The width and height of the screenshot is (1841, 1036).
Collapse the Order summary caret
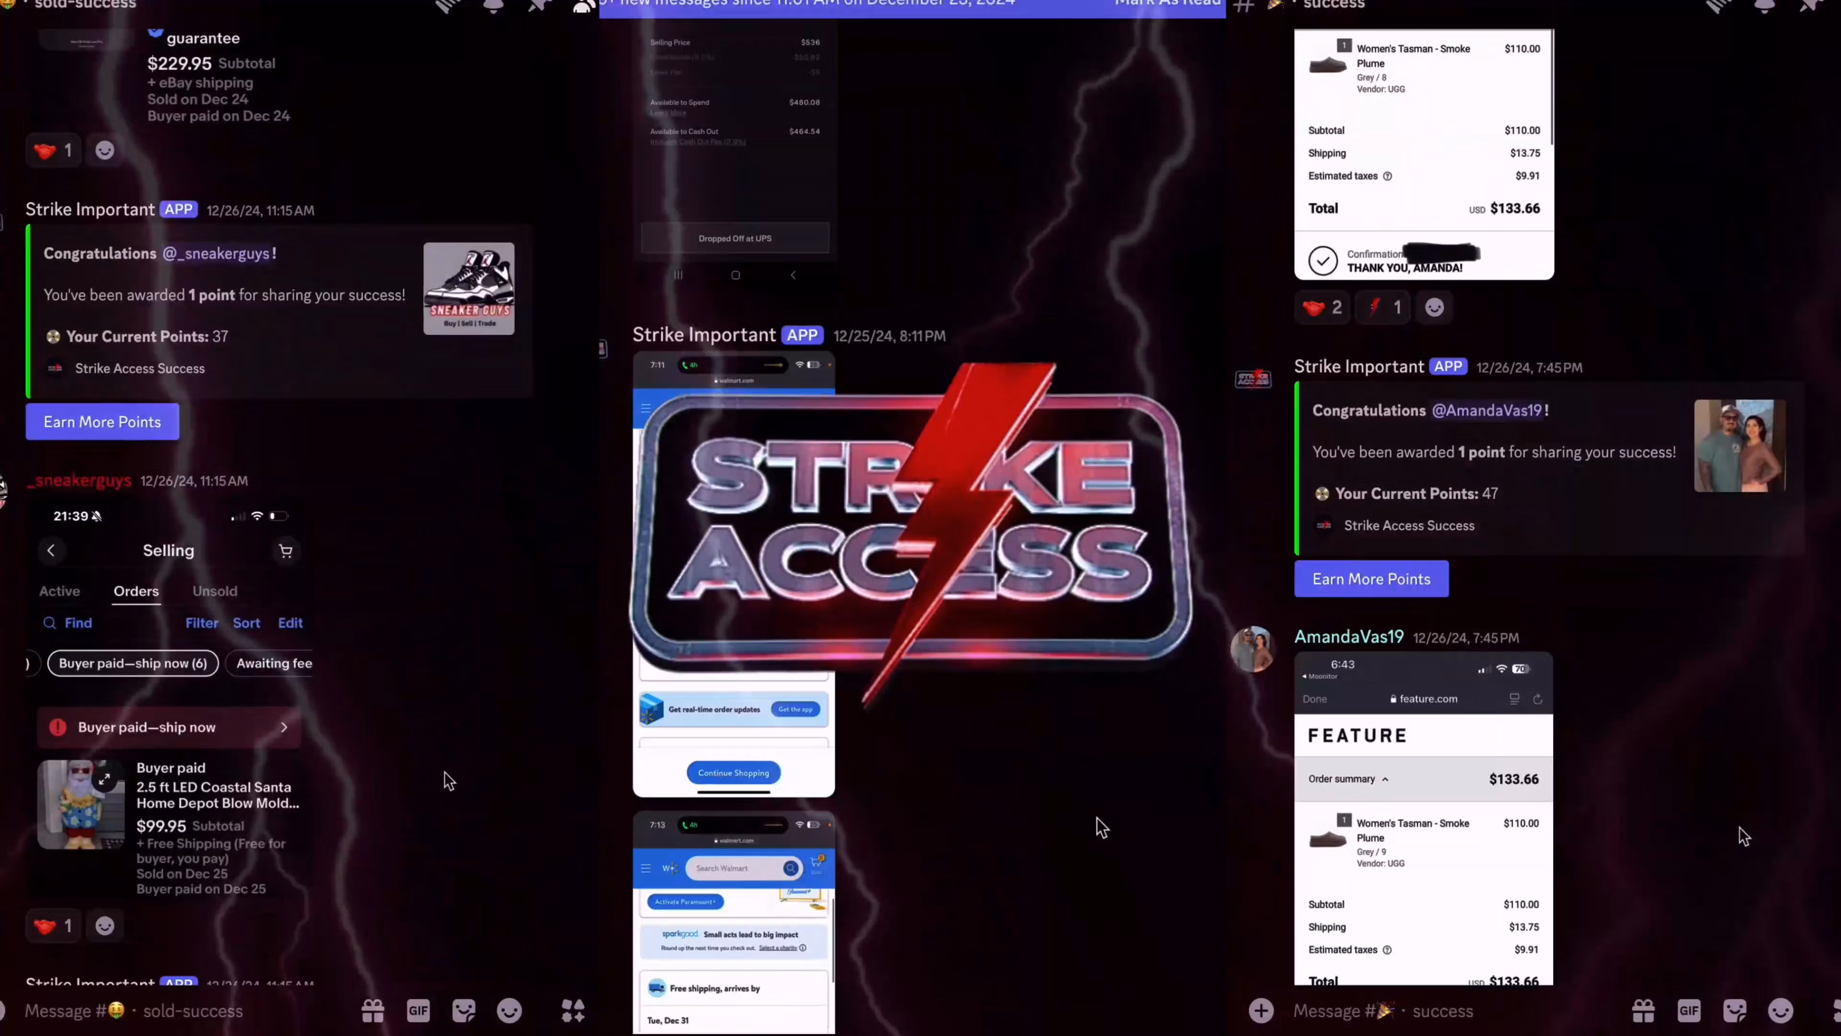(x=1384, y=779)
